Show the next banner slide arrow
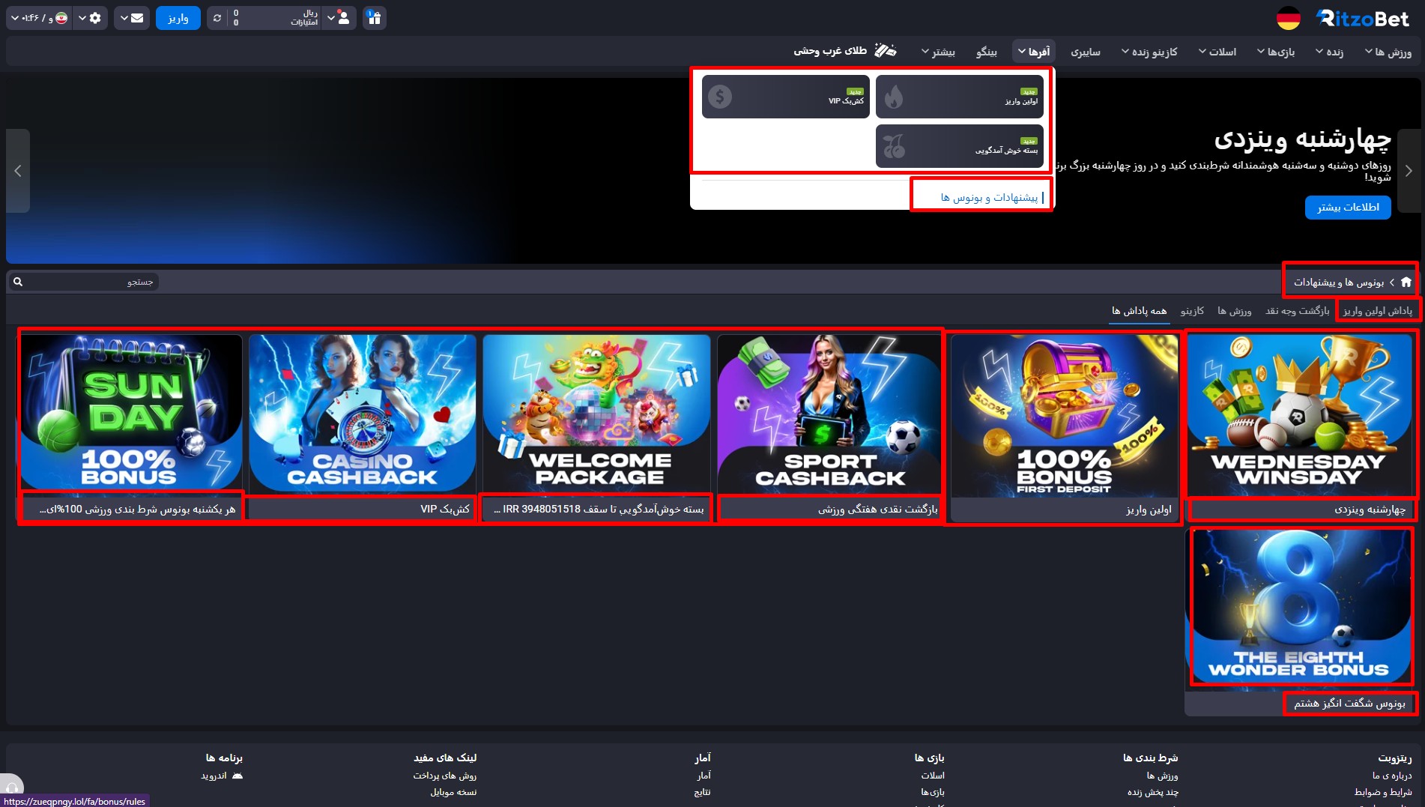1425x807 pixels. pos(1409,171)
